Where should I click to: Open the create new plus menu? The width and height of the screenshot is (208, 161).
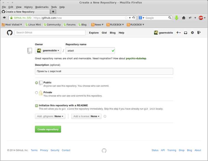tap(178, 32)
